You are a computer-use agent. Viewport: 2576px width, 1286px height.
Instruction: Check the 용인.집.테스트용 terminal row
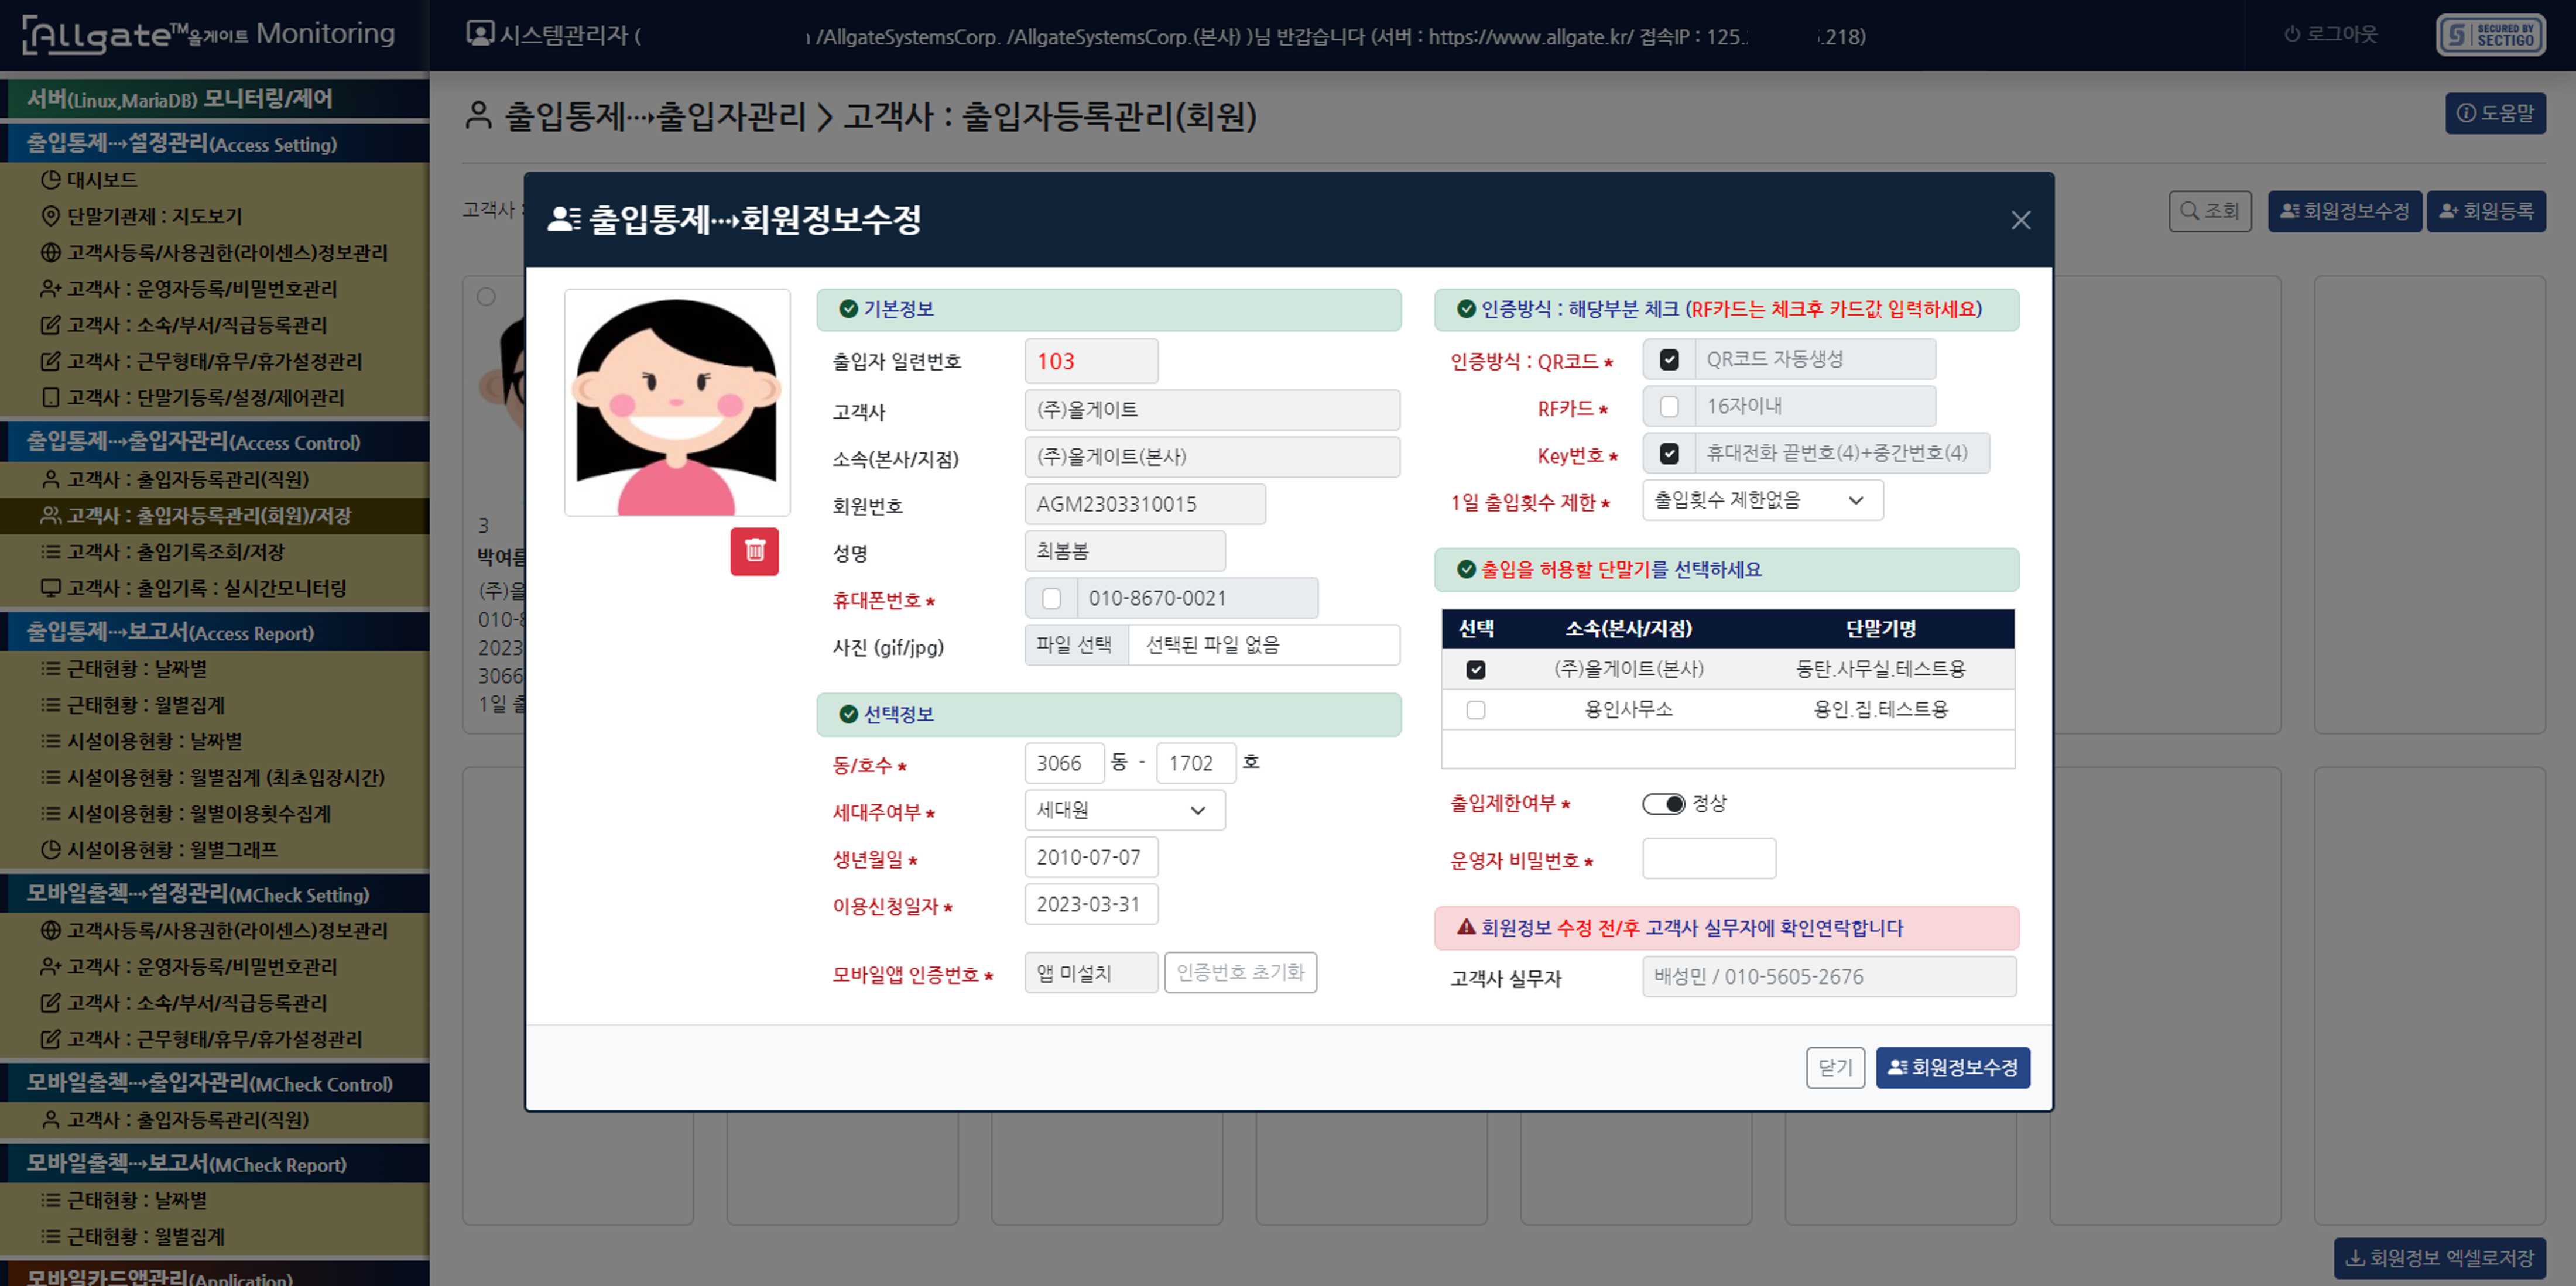pos(1476,709)
